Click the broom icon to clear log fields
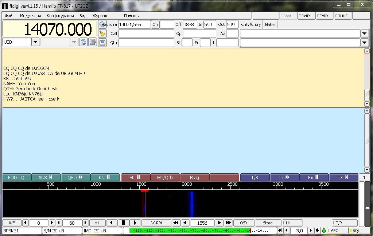The image size is (373, 236). click(102, 34)
